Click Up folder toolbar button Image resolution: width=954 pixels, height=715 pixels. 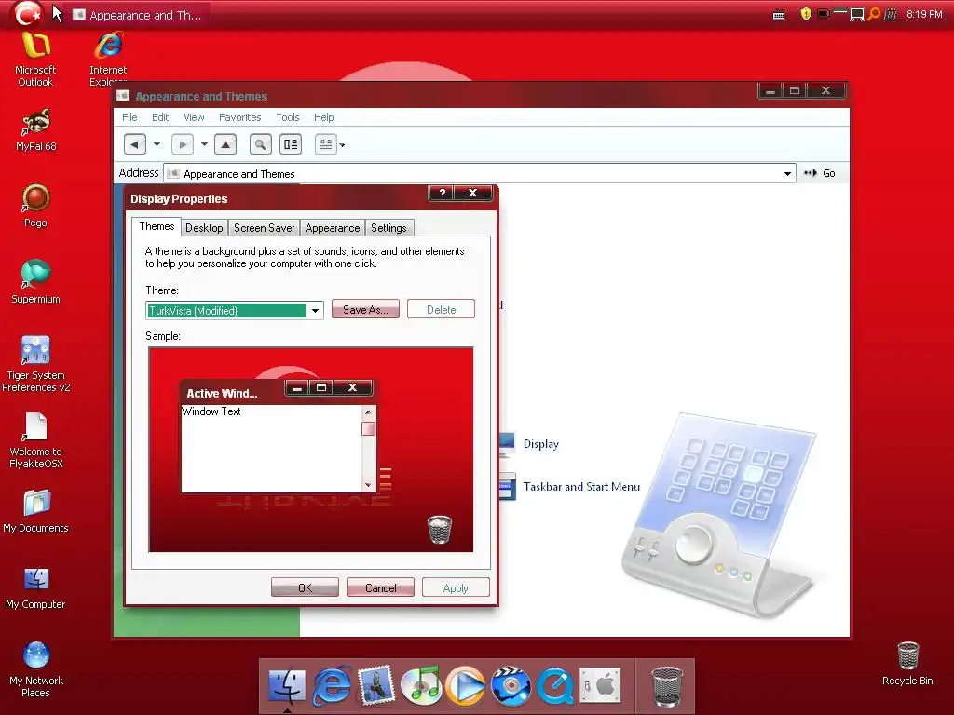(225, 144)
